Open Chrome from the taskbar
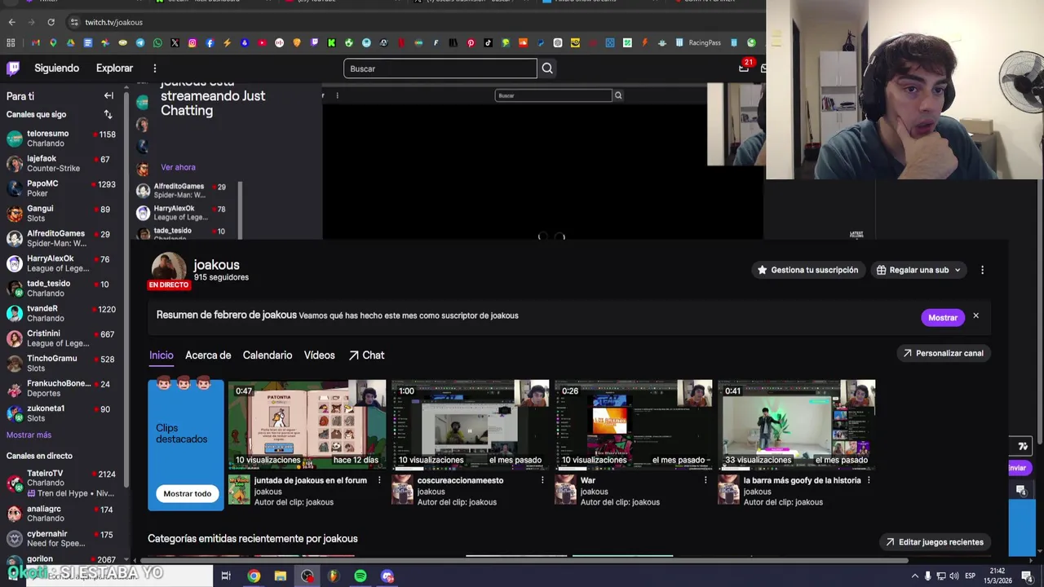1044x587 pixels. click(x=254, y=576)
